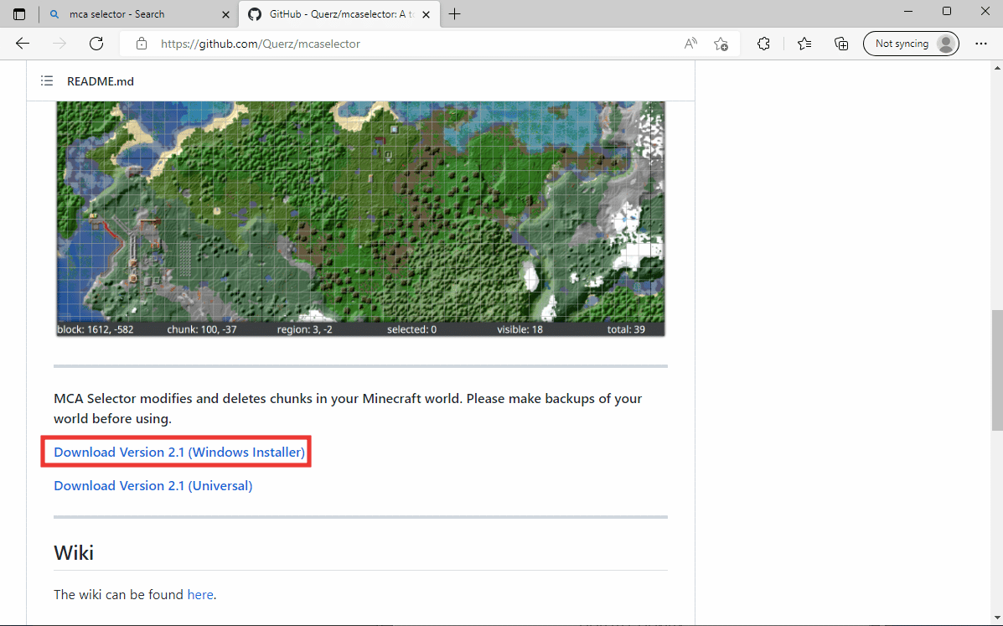Screen dimensions: 1003x626
Task: Open Read aloud icon in address bar
Action: point(690,44)
